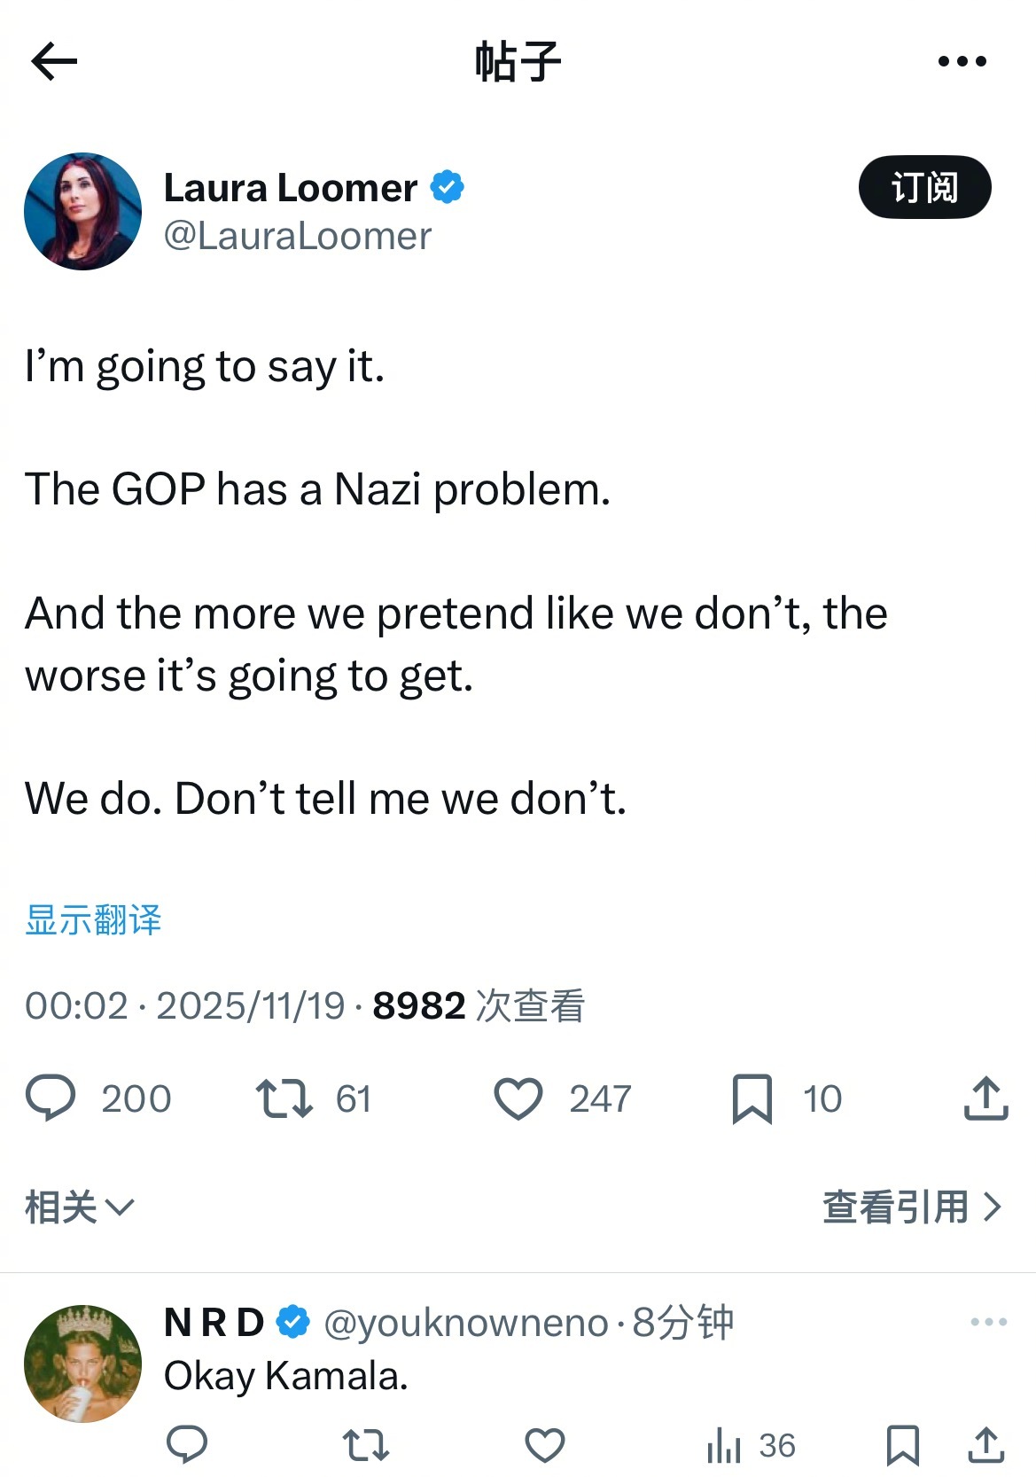The height and width of the screenshot is (1477, 1036).
Task: View quotes via 查看引用
Action: tap(911, 1207)
